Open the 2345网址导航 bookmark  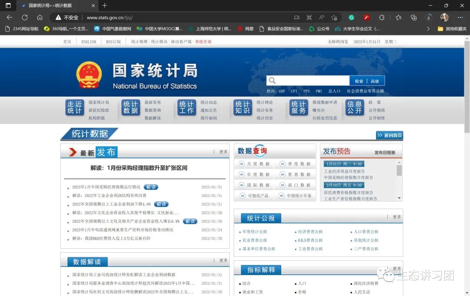(x=22, y=29)
